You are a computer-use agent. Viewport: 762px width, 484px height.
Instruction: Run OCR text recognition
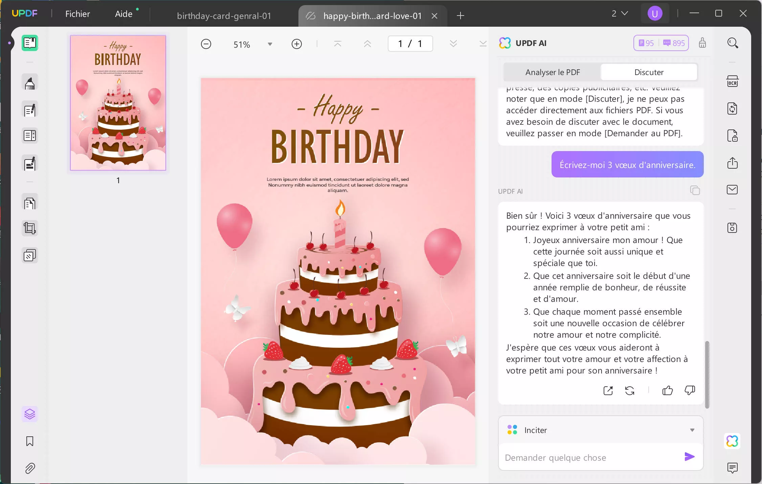[733, 82]
